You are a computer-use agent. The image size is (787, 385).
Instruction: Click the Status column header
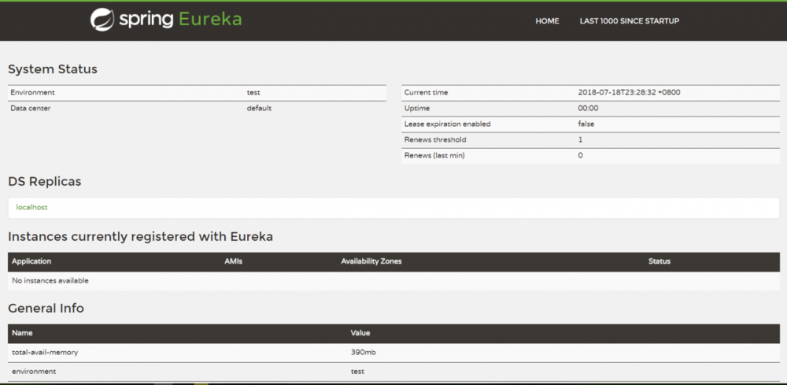[x=660, y=261]
